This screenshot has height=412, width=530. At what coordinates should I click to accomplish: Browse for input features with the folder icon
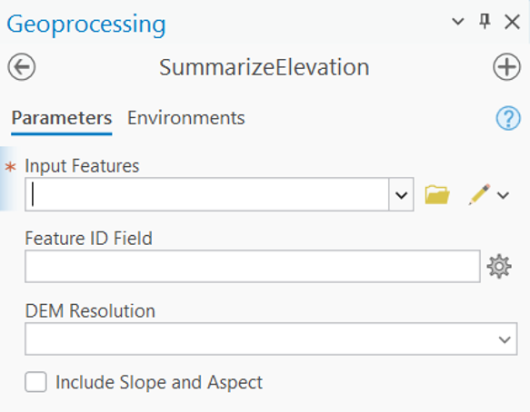(x=437, y=194)
